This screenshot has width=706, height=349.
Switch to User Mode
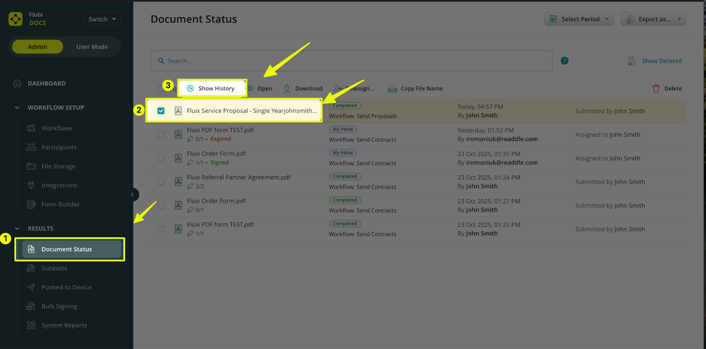[x=92, y=47]
